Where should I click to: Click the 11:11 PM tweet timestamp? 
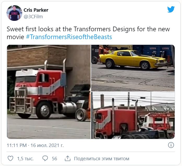point(17,145)
